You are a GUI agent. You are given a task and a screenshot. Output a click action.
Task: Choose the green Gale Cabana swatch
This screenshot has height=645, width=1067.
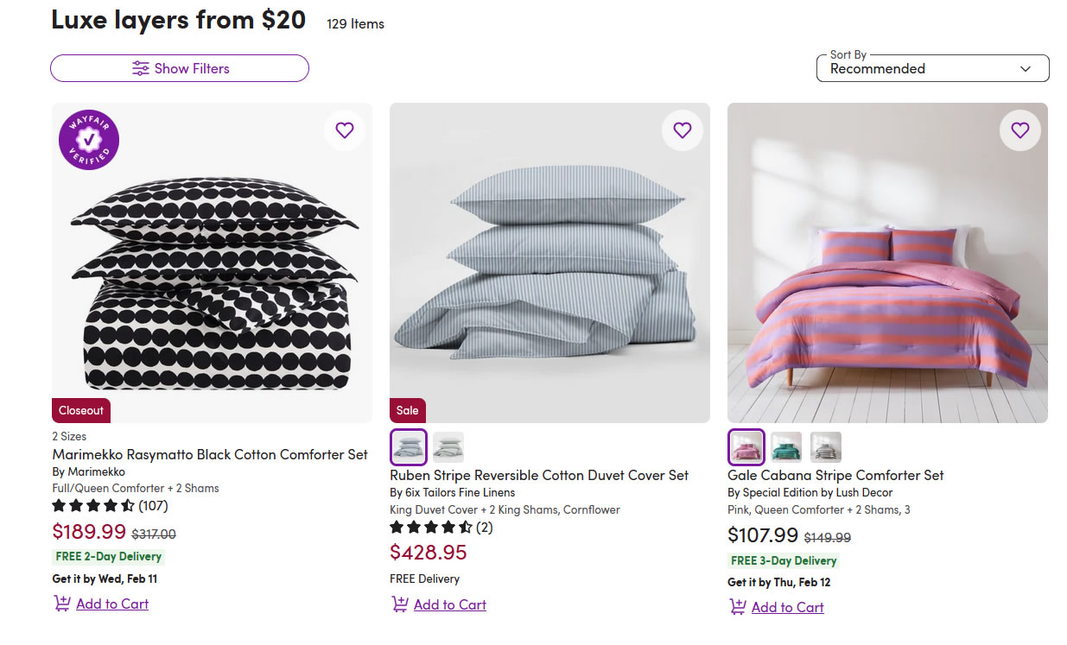click(x=786, y=447)
